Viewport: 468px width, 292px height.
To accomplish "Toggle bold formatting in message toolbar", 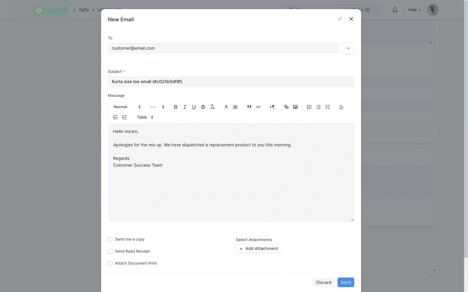I will click(x=175, y=107).
